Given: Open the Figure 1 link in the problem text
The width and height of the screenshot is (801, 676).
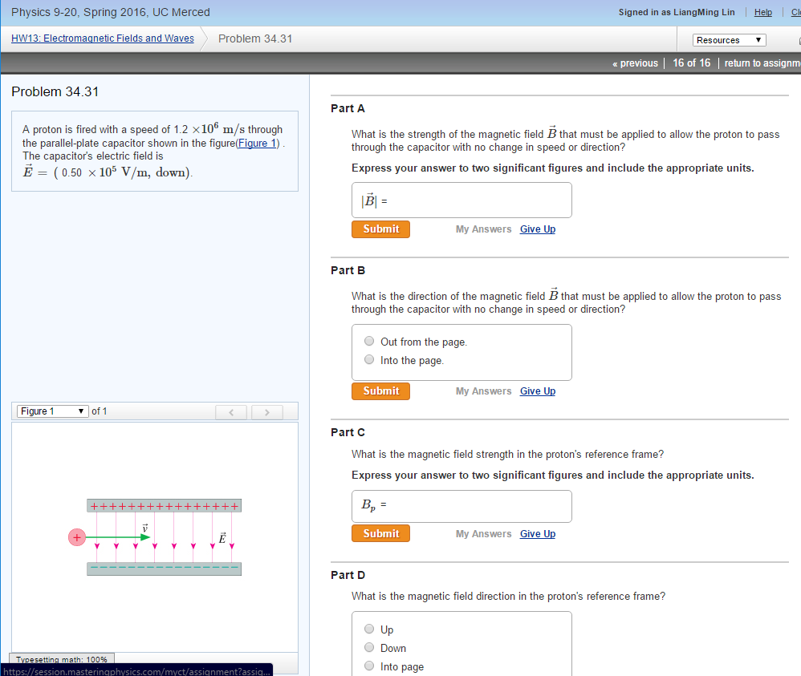Looking at the screenshot, I should [256, 143].
